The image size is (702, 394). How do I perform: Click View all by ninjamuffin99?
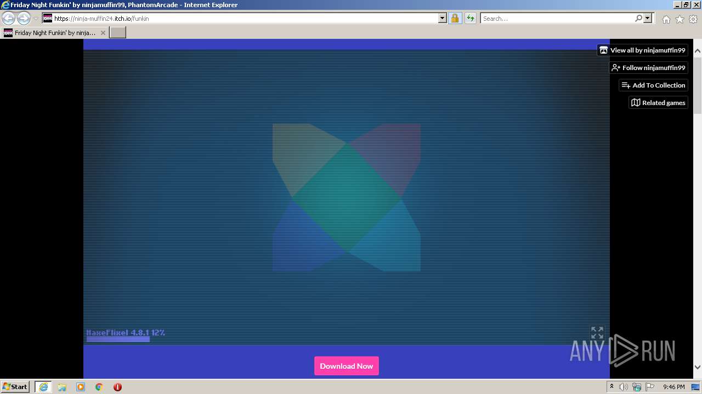click(642, 50)
